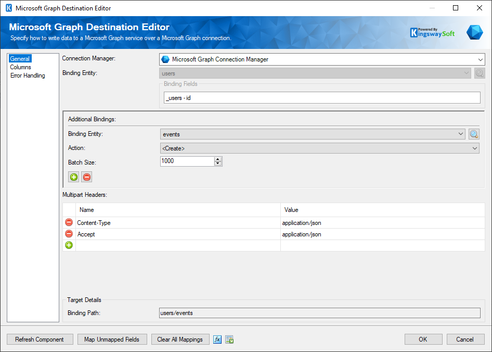Click the blue gem logo in banner
Image resolution: width=492 pixels, height=352 pixels.
click(x=474, y=32)
